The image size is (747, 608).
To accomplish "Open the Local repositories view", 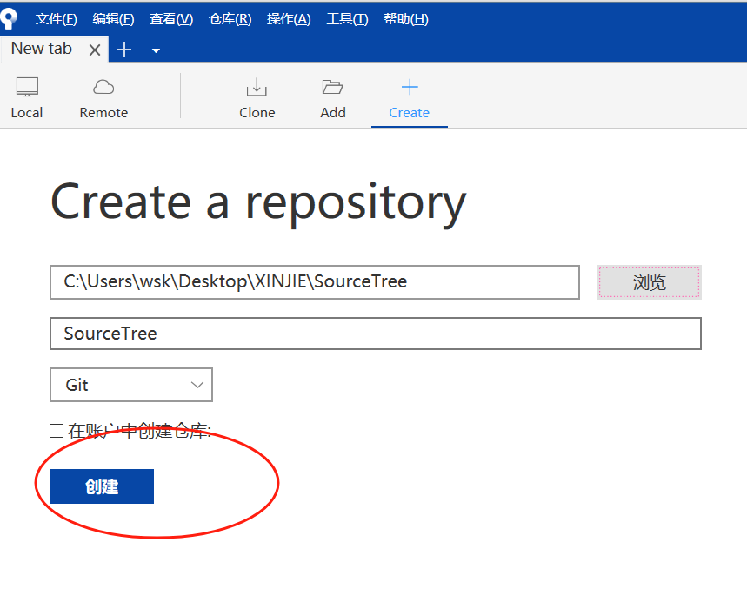I will [27, 98].
